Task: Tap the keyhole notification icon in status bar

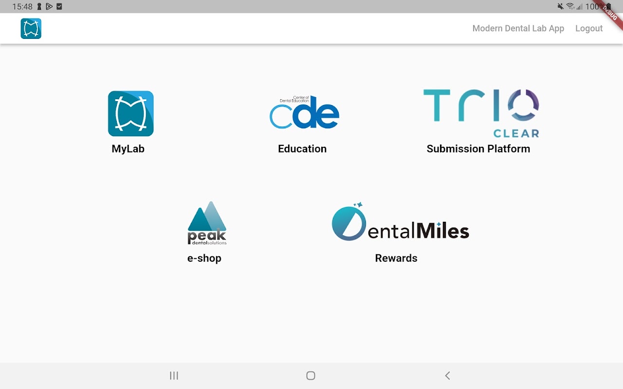Action: point(39,6)
